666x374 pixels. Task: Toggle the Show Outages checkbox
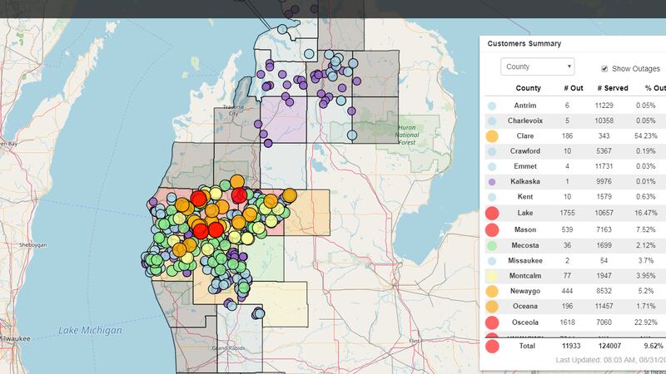(604, 69)
